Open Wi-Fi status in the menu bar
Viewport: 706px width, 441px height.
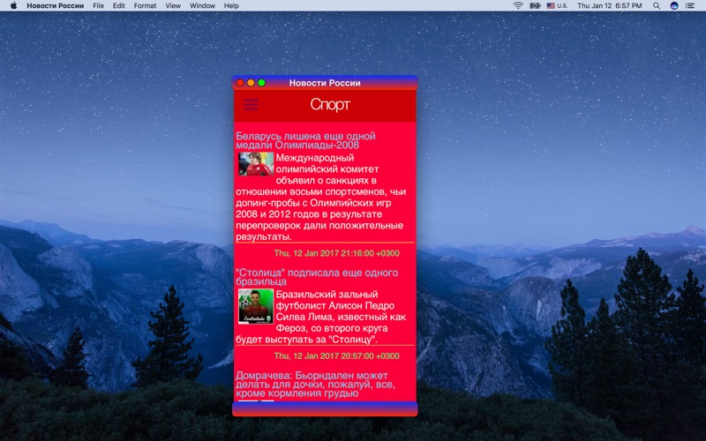click(518, 6)
